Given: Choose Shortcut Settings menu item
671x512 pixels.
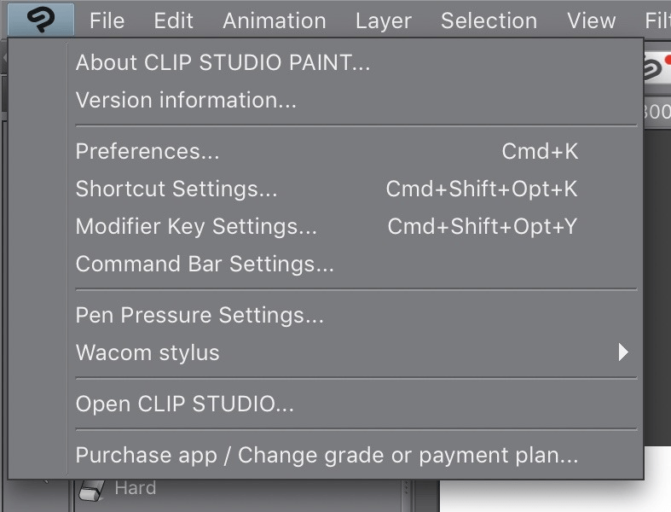Looking at the screenshot, I should coord(176,189).
